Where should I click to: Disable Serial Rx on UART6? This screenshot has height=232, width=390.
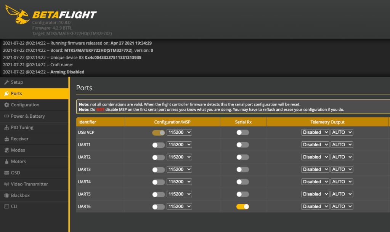click(x=242, y=206)
